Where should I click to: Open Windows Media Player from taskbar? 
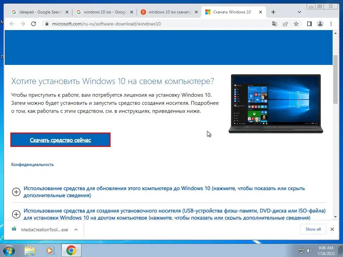(x=50, y=250)
